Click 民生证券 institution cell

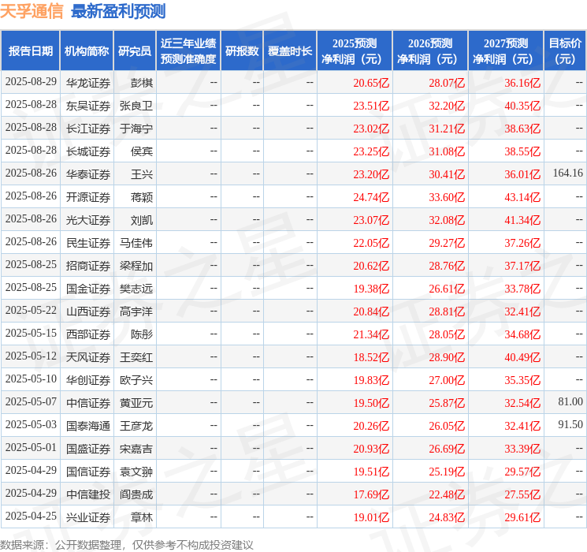(88, 243)
